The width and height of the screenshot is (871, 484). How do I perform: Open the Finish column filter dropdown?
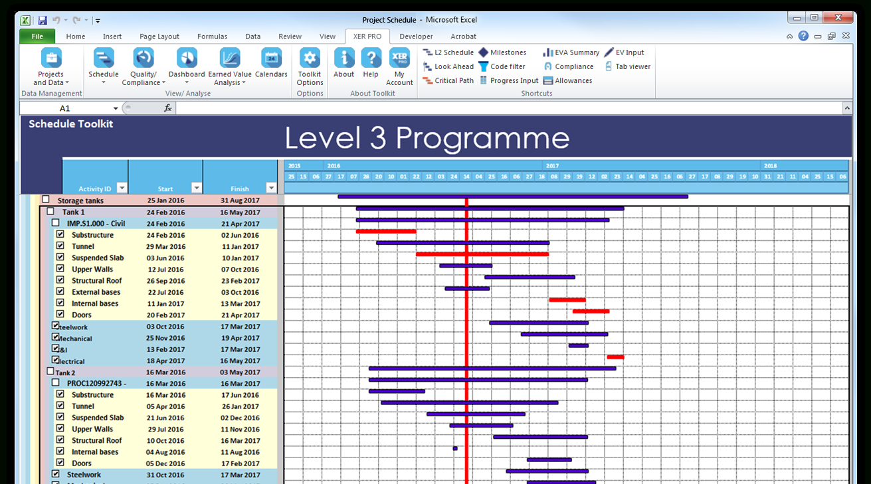point(272,187)
